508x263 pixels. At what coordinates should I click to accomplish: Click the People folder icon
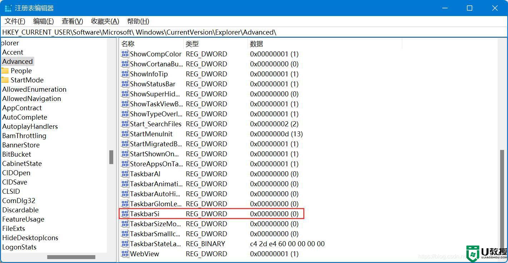(x=5, y=71)
